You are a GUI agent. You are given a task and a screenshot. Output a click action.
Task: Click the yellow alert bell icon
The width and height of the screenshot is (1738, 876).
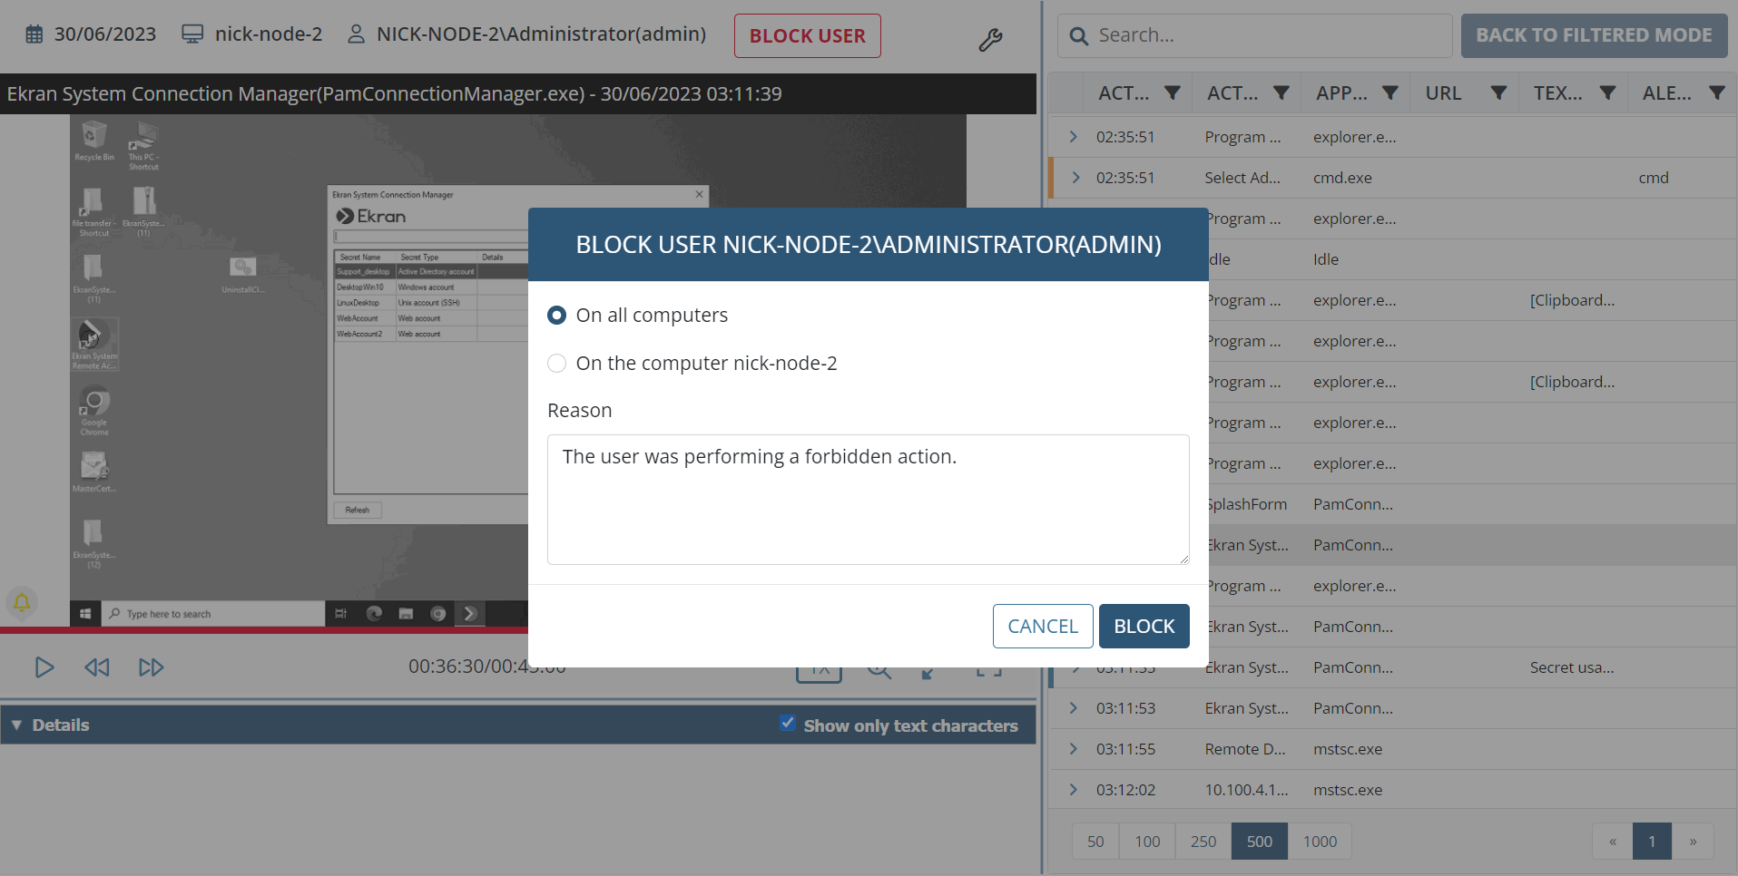point(22,601)
